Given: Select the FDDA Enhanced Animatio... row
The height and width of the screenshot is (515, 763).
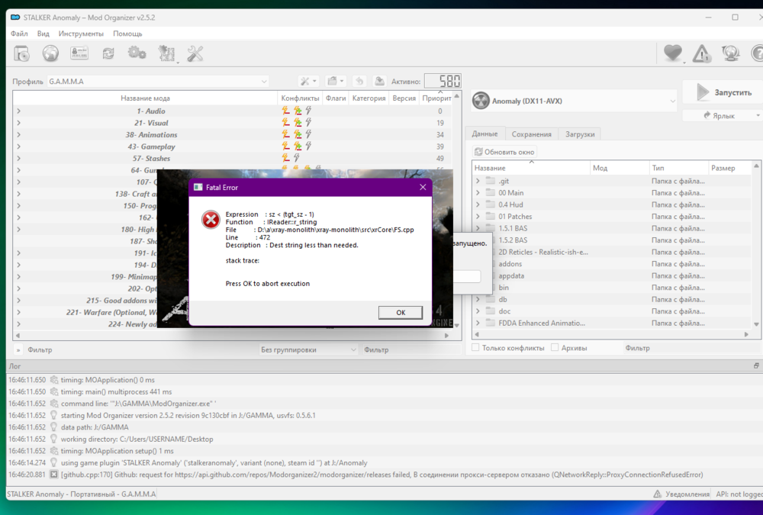Looking at the screenshot, I should click(612, 323).
